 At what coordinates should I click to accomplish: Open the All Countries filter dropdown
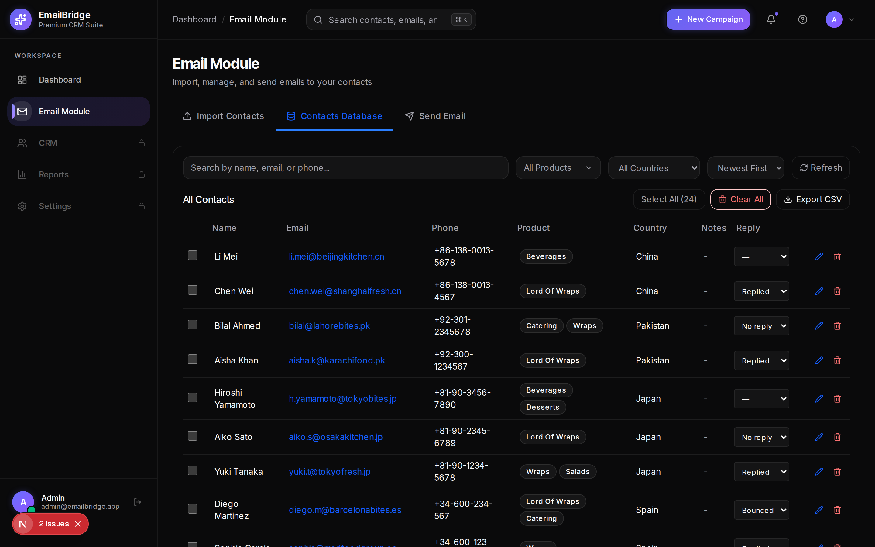[x=654, y=168]
